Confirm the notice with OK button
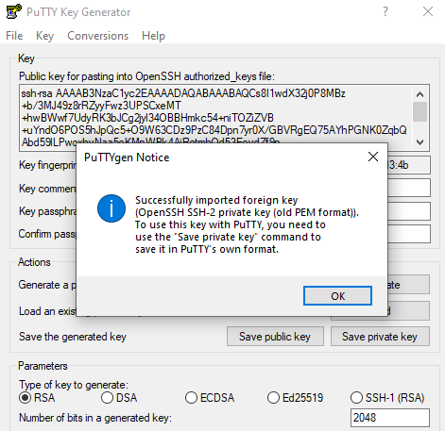This screenshot has height=431, width=445. pos(337,296)
